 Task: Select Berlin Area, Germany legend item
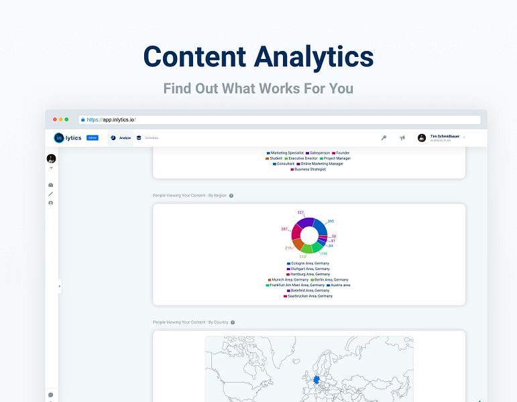pyautogui.click(x=329, y=280)
